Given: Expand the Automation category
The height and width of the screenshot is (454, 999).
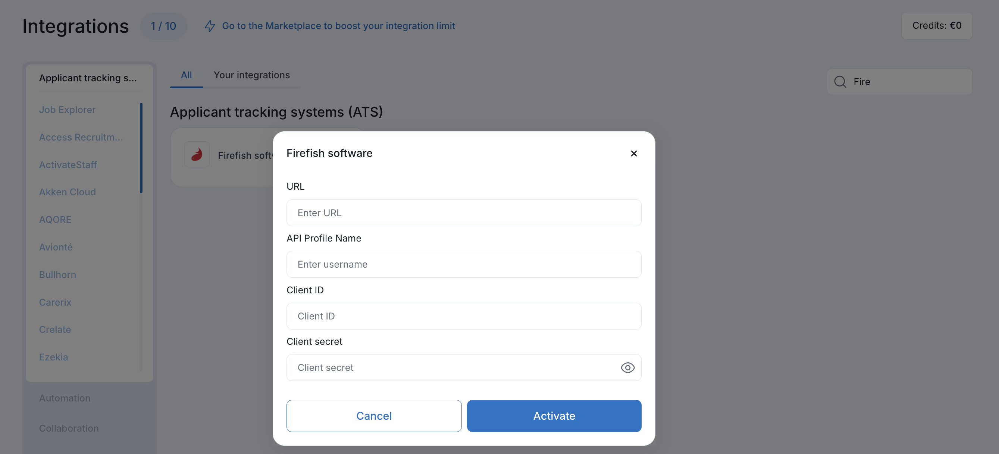Looking at the screenshot, I should click(65, 398).
